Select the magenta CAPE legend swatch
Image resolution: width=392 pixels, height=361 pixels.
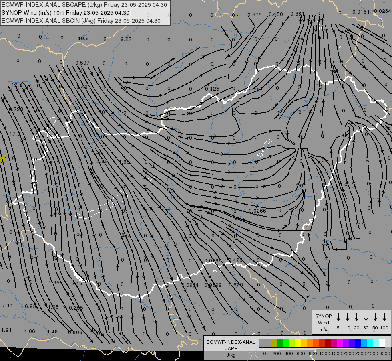click(x=340, y=343)
